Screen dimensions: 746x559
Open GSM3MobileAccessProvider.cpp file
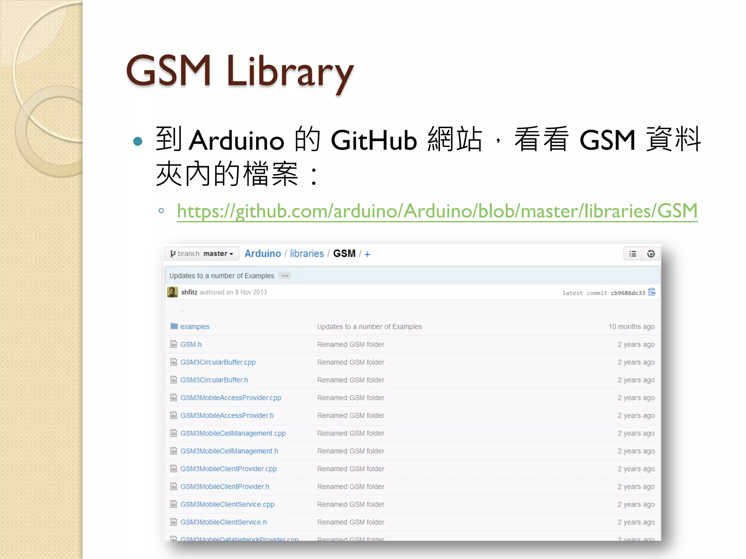coord(231,398)
